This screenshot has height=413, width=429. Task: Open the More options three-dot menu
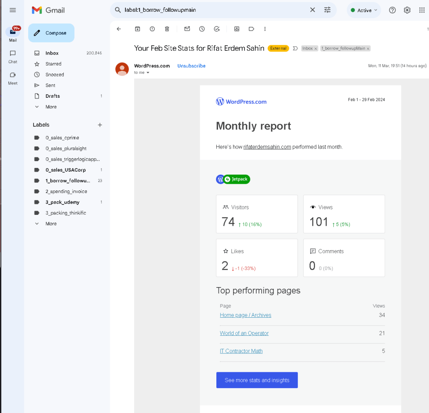[265, 29]
